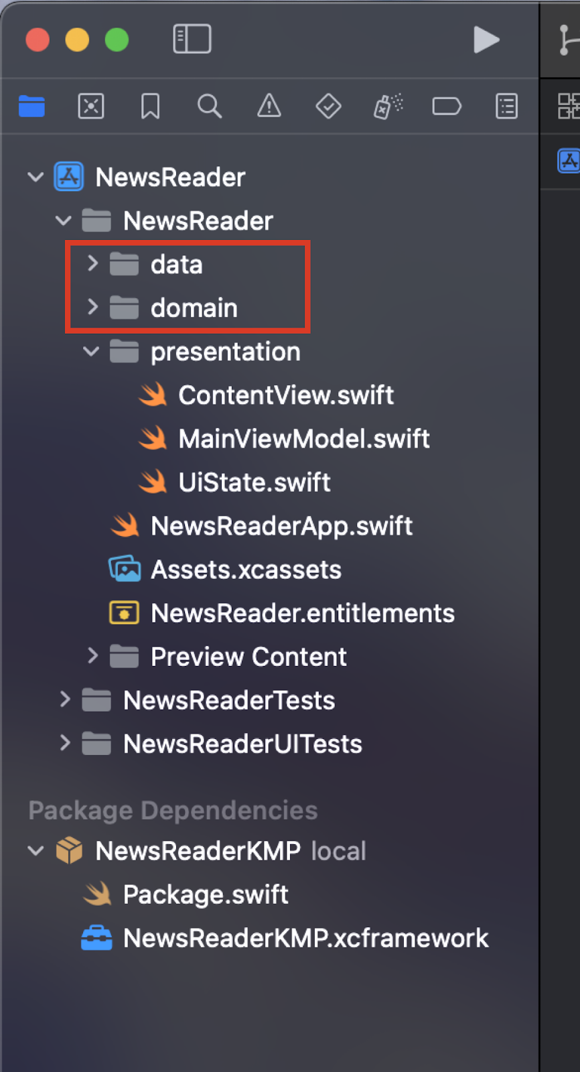Select ContentView.swift file
Image resolution: width=580 pixels, height=1072 pixels.
coord(267,395)
